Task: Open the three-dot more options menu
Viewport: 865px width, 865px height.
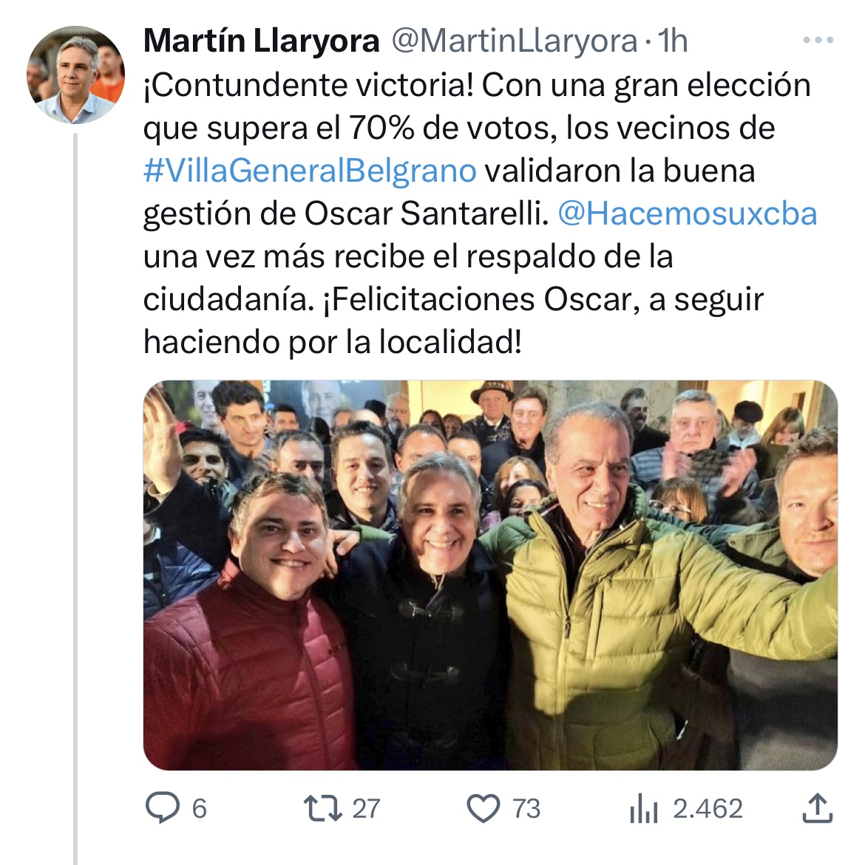Action: click(818, 41)
